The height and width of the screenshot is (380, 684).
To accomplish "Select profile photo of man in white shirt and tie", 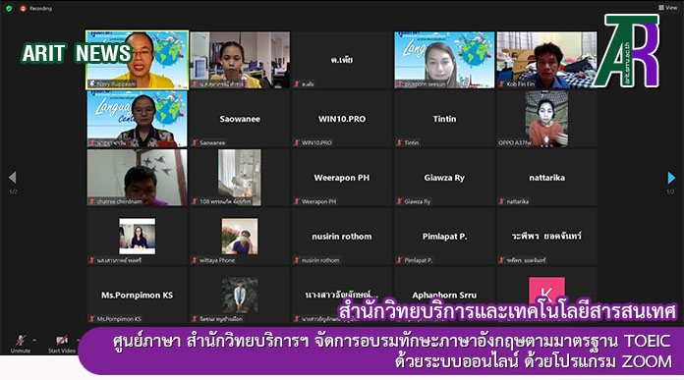I will [240, 295].
